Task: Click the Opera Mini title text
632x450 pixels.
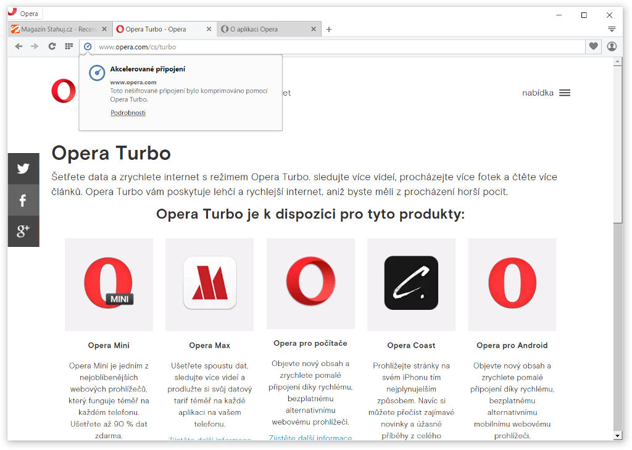Action: coord(109,345)
